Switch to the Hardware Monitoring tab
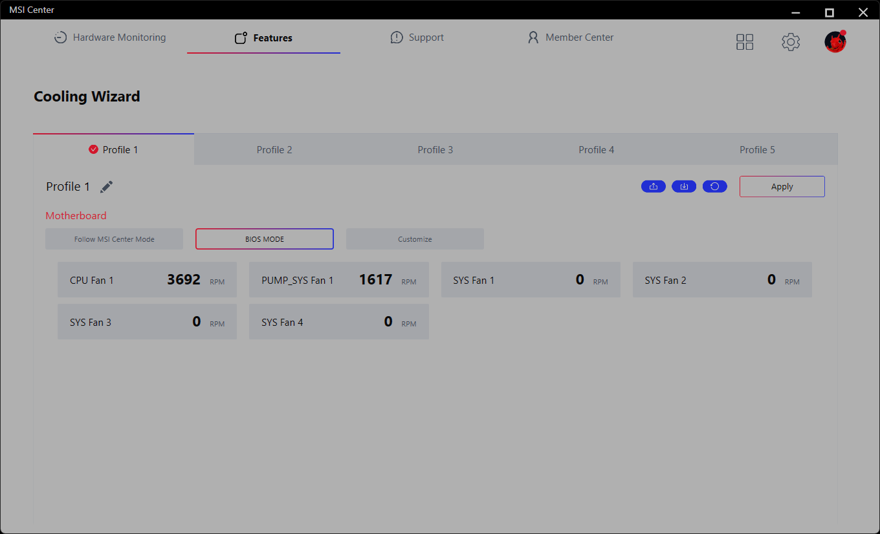Viewport: 880px width, 534px height. pyautogui.click(x=110, y=37)
